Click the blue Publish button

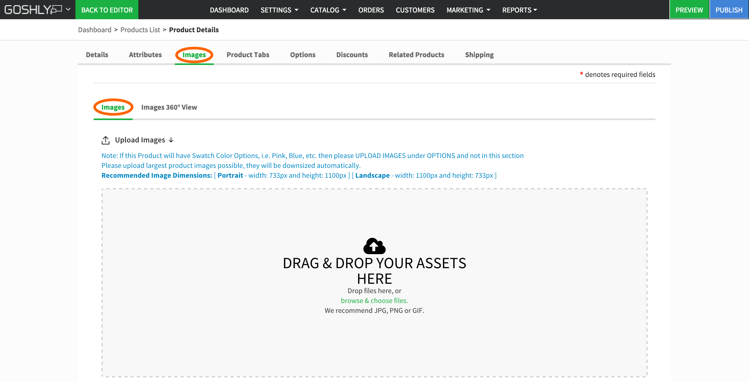[x=729, y=10]
